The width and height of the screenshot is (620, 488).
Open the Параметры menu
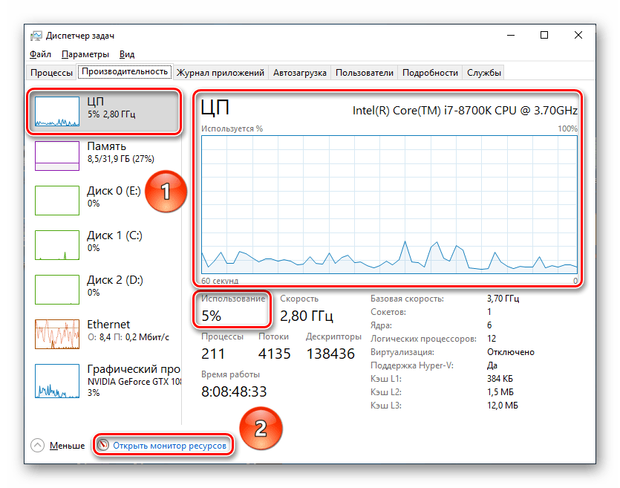coord(85,54)
